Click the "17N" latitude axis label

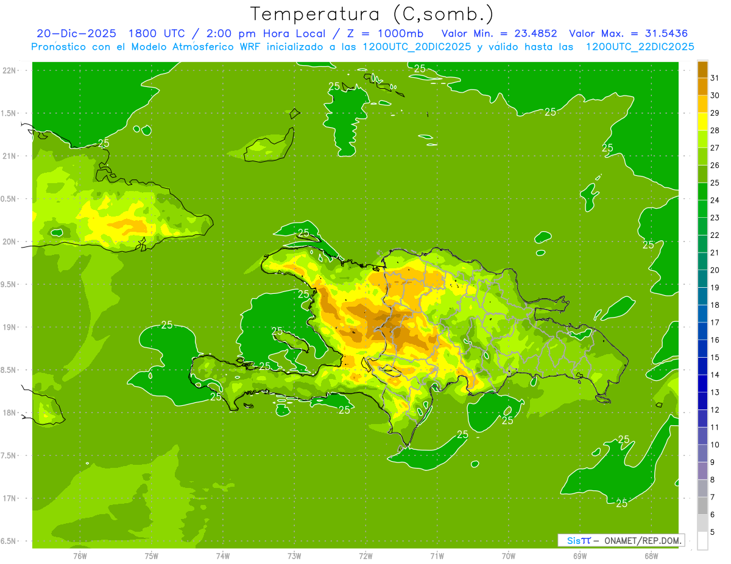pos(9,498)
